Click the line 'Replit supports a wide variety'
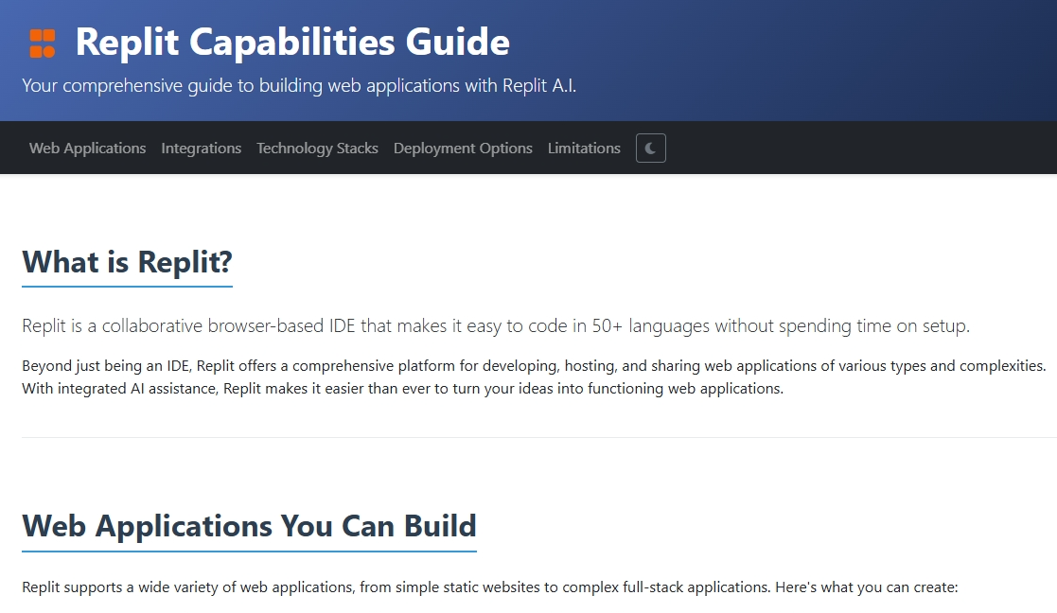This screenshot has width=1057, height=613. (x=490, y=587)
